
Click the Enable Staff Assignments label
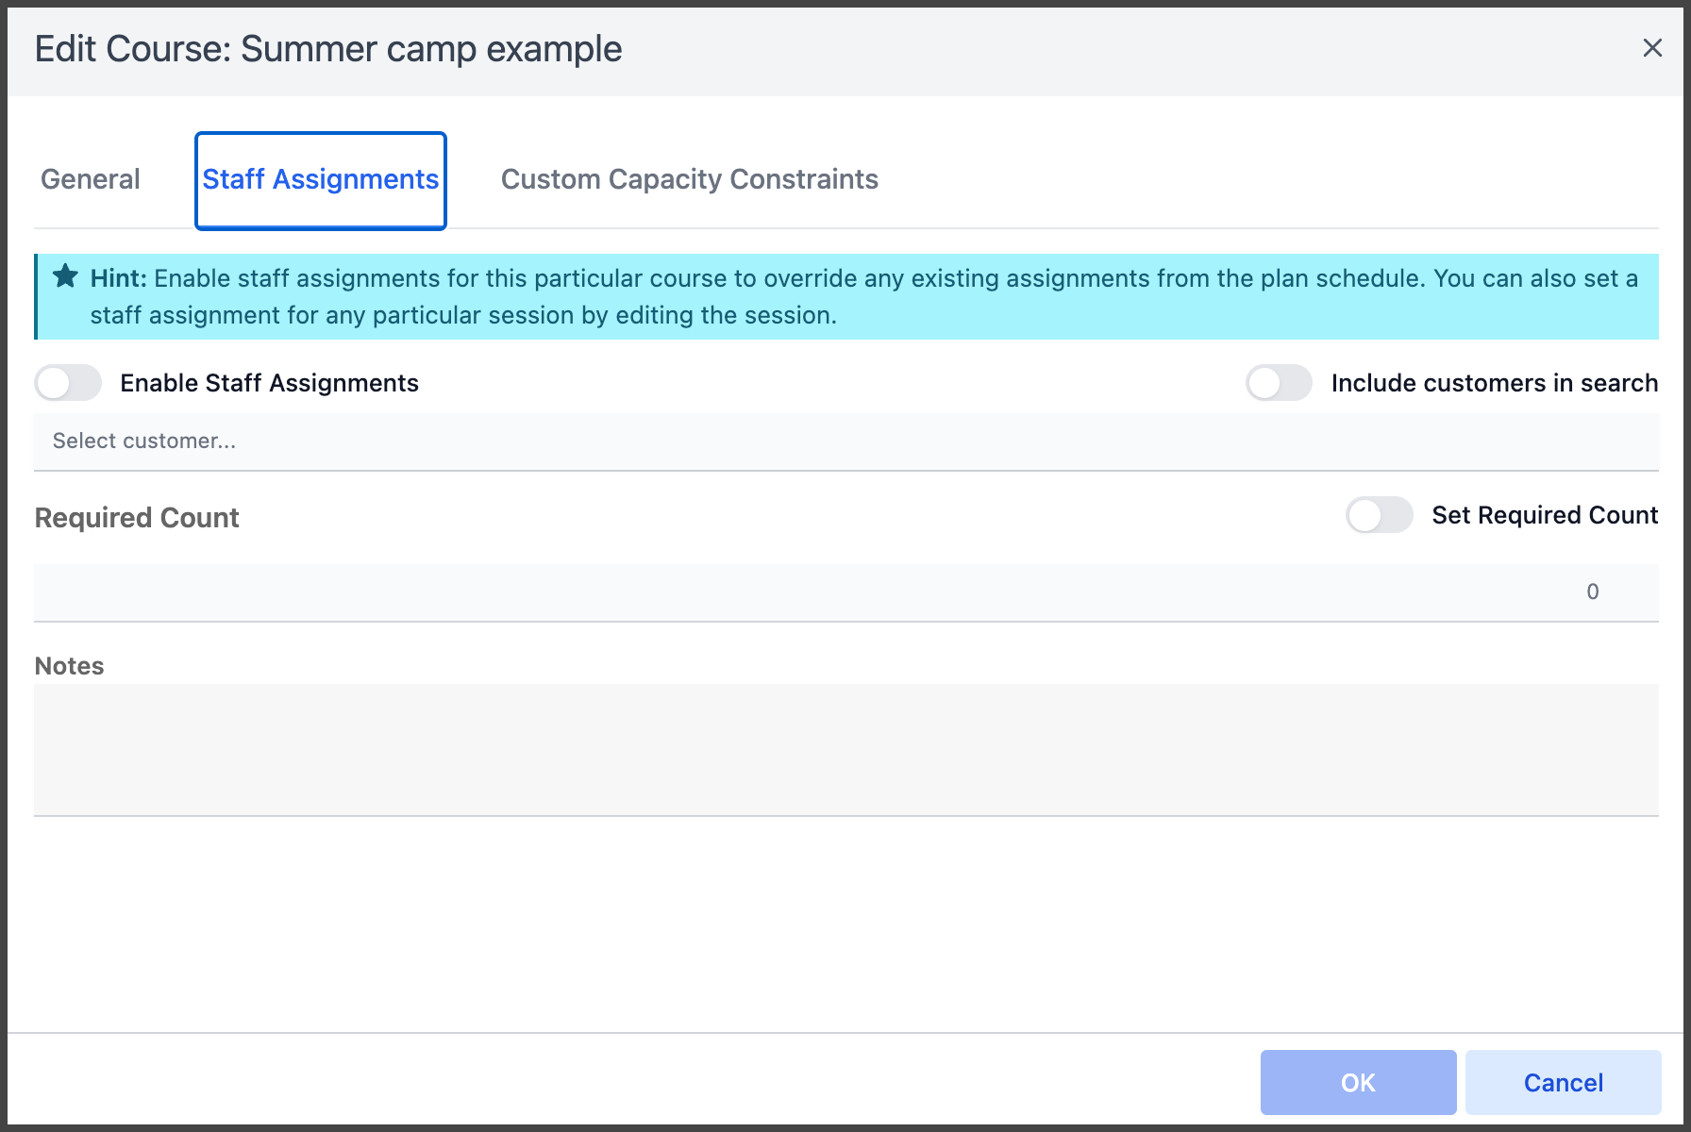coord(269,383)
